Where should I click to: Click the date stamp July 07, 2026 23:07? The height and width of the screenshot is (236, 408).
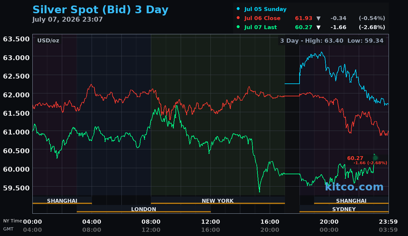tap(68, 19)
